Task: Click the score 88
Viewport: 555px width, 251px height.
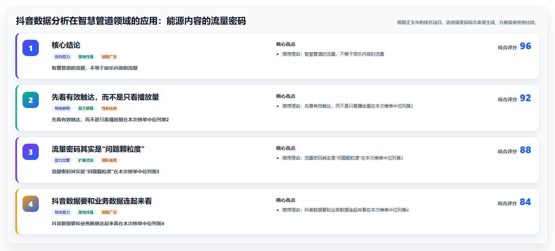Action: point(525,150)
